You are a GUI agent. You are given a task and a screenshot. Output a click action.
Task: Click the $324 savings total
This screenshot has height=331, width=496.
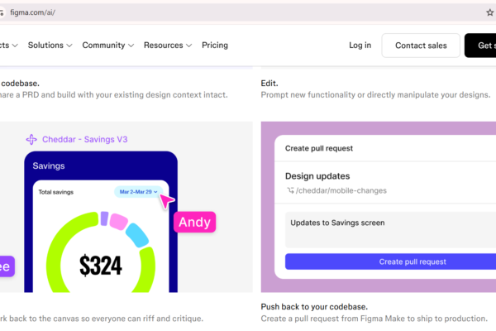(x=101, y=265)
